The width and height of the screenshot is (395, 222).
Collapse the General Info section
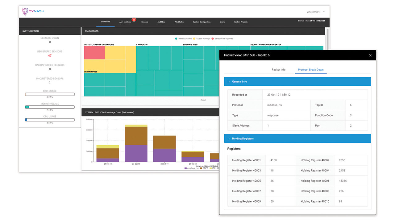[x=229, y=82]
